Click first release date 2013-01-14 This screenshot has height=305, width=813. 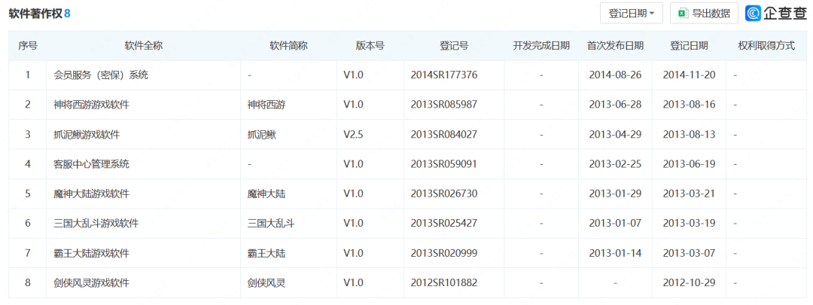616,254
